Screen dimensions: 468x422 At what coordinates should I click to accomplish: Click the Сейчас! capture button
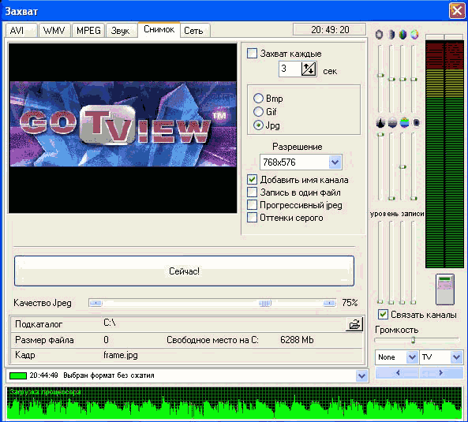[x=184, y=271]
